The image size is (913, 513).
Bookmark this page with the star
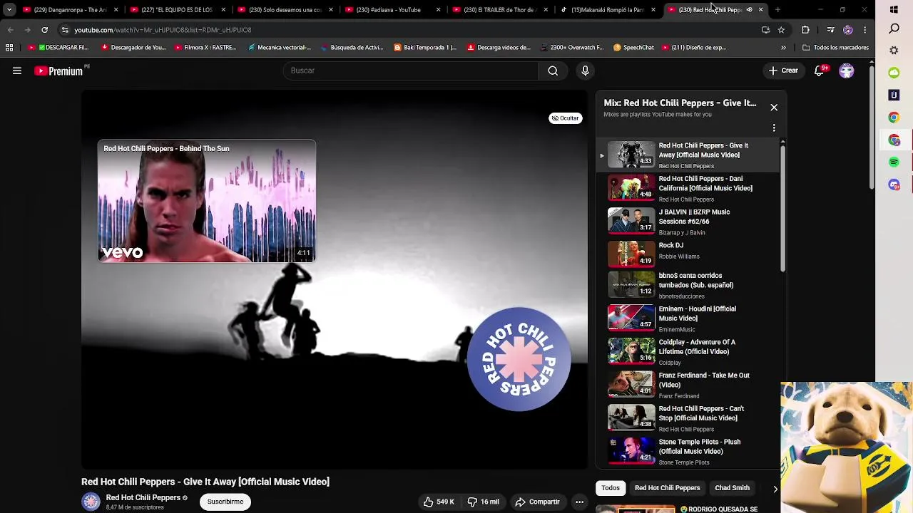pyautogui.click(x=781, y=30)
